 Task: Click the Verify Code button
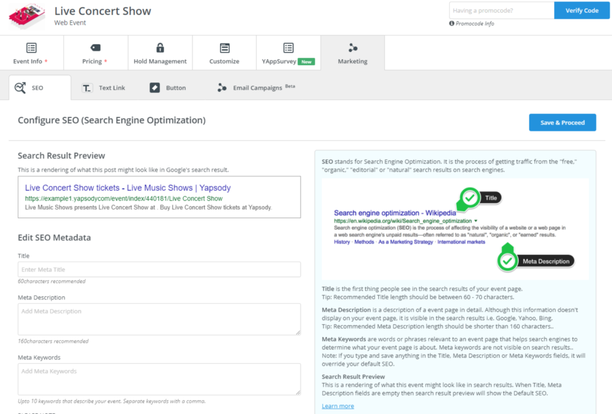pos(582,11)
